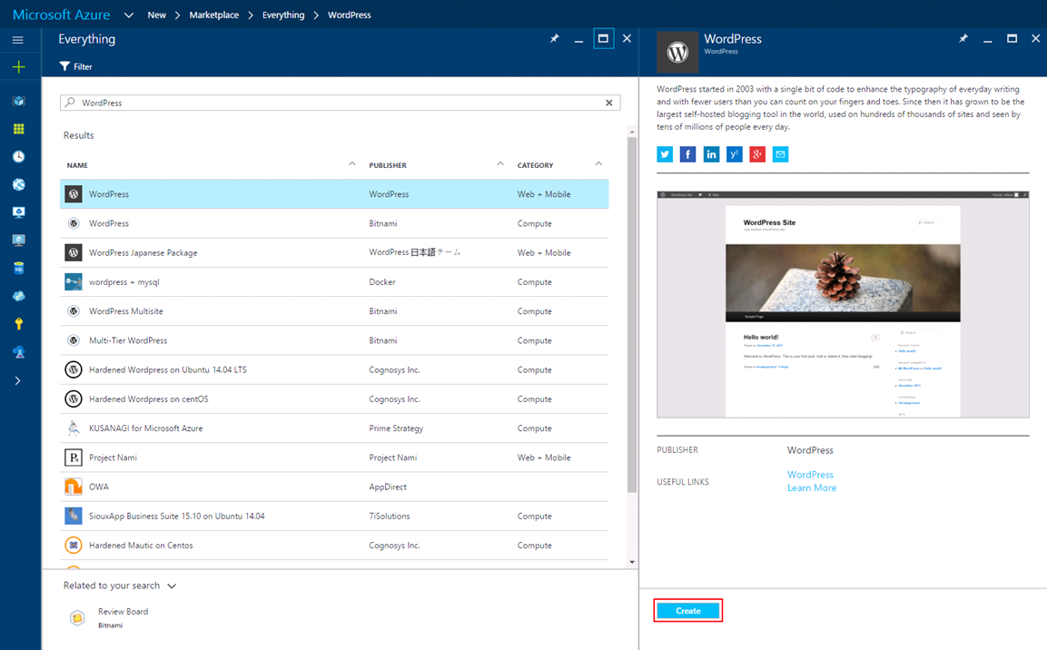Open the Learn More link
Screen dimensions: 1047x650
point(811,487)
